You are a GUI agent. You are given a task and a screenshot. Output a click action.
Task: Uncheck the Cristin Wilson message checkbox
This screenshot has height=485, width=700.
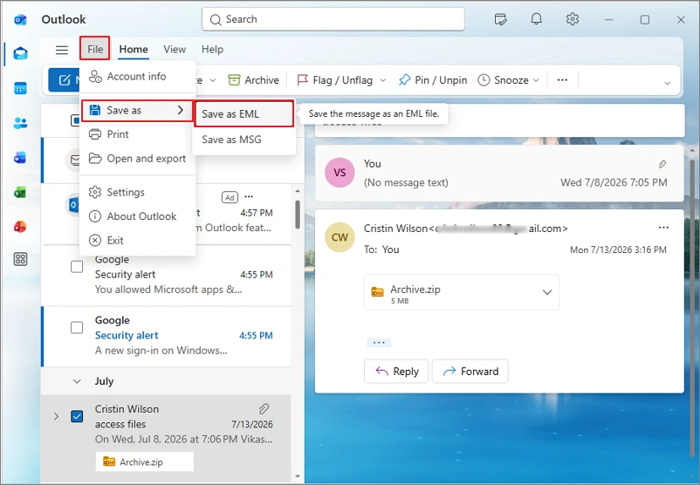coord(77,416)
